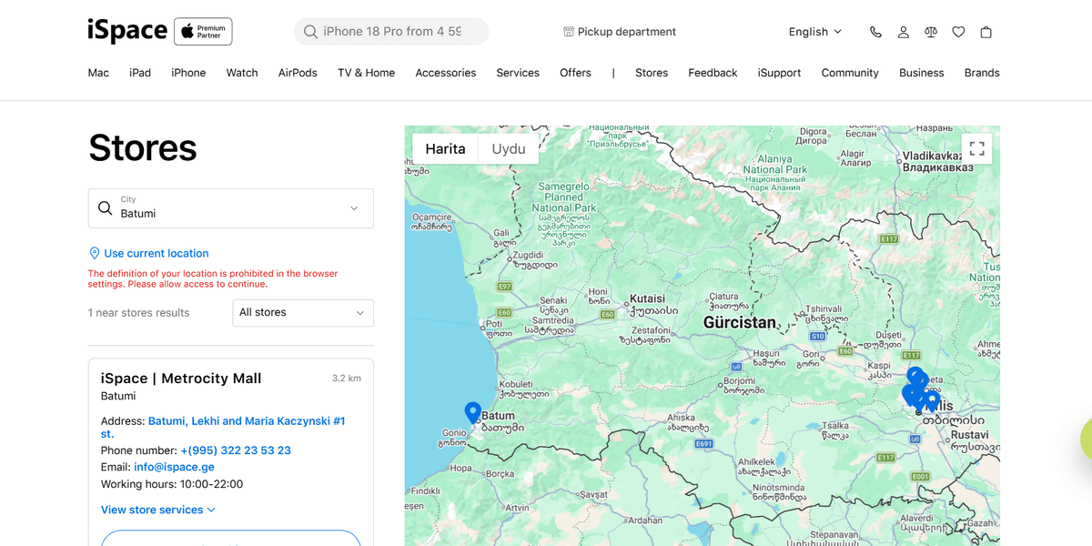Call the store phone number link
Image resolution: width=1092 pixels, height=546 pixels.
pos(236,450)
